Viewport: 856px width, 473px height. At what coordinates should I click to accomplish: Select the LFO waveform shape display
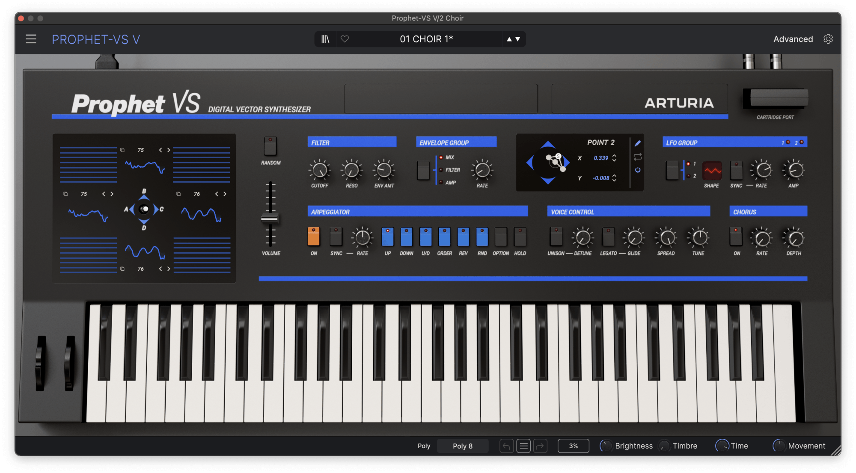pyautogui.click(x=712, y=171)
